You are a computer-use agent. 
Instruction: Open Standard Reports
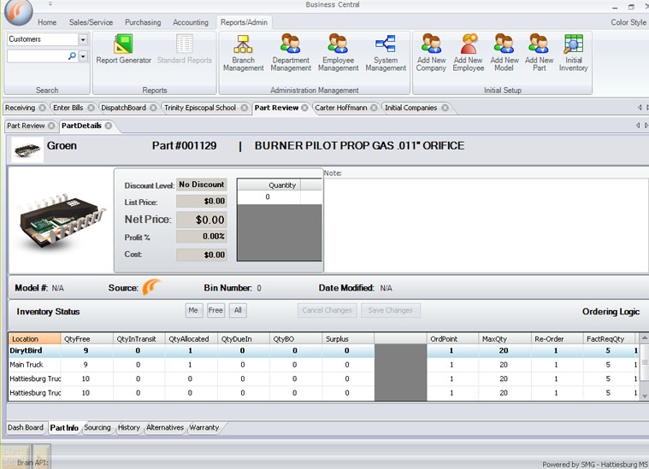coord(184,50)
